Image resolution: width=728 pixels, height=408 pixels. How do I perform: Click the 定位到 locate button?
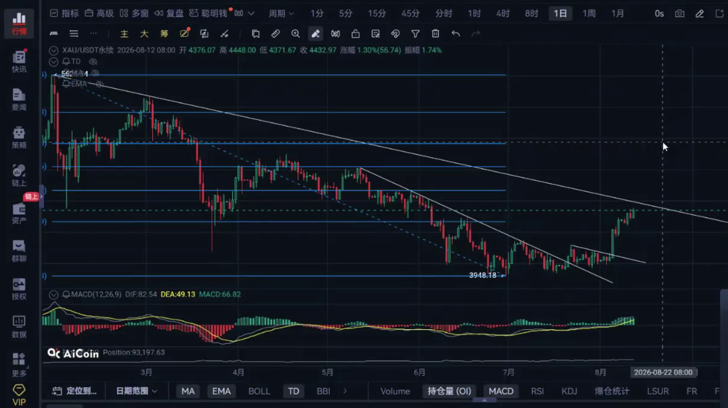(74, 391)
